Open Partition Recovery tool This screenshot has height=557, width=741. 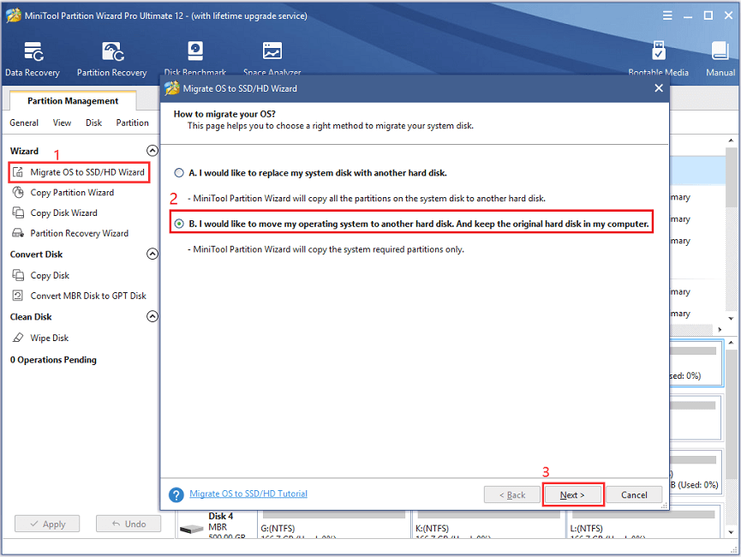[112, 58]
